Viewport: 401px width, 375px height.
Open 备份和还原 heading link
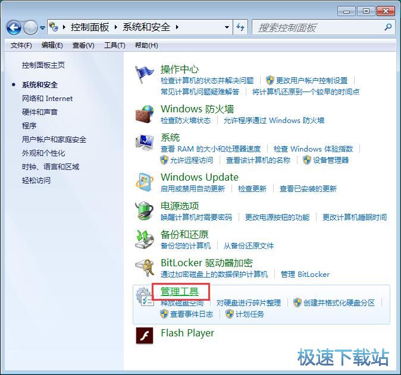coord(184,235)
